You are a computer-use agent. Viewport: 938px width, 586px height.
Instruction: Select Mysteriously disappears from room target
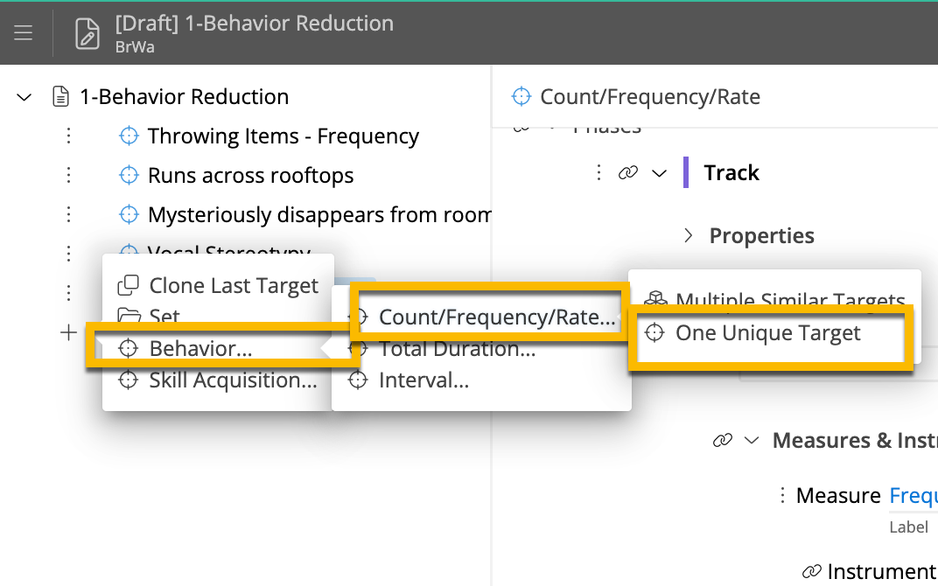(318, 214)
